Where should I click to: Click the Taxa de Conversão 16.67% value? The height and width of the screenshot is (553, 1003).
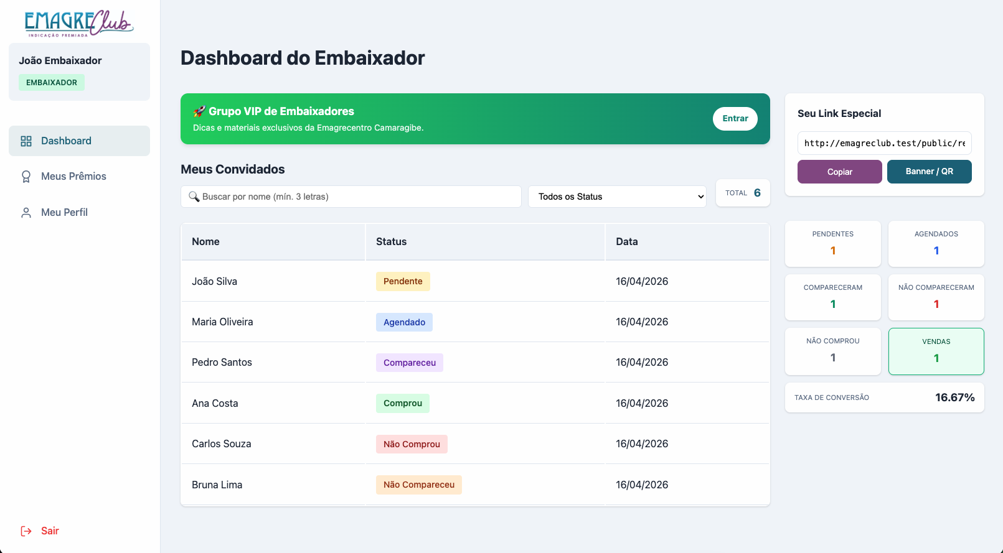955,397
